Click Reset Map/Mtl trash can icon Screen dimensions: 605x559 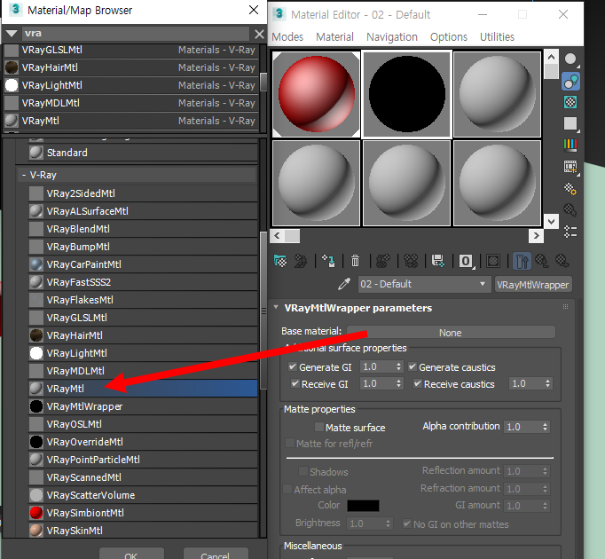[x=355, y=262]
